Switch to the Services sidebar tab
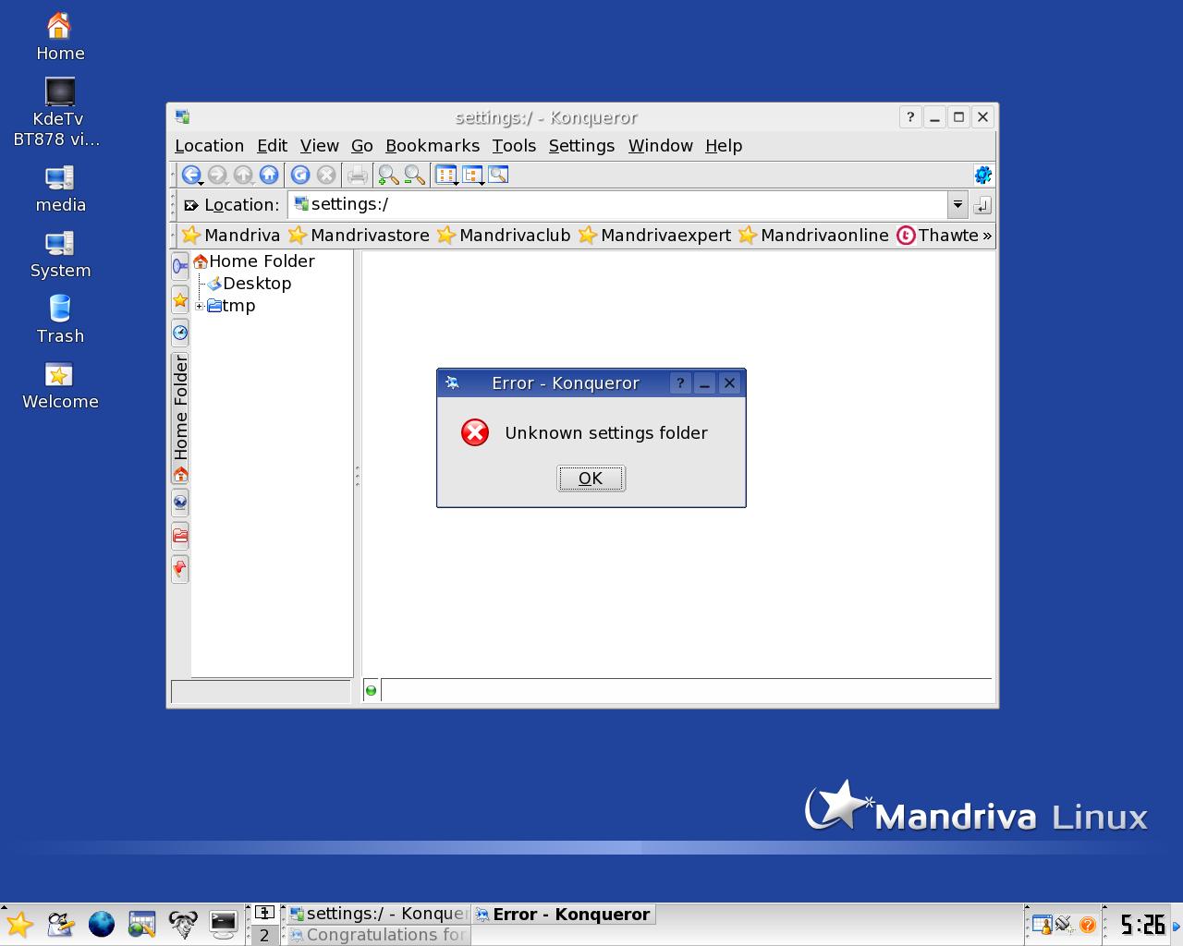This screenshot has width=1183, height=946. point(180,569)
